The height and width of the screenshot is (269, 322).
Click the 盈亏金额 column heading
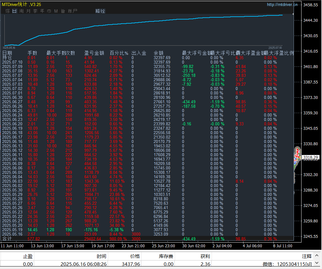[94, 53]
